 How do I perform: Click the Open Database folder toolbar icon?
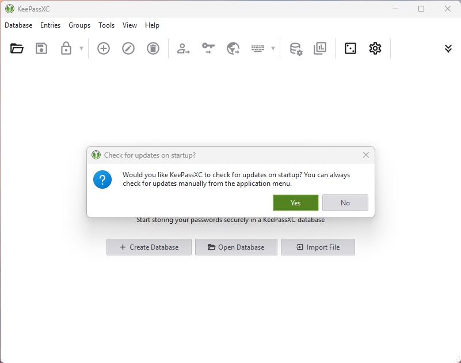[17, 48]
